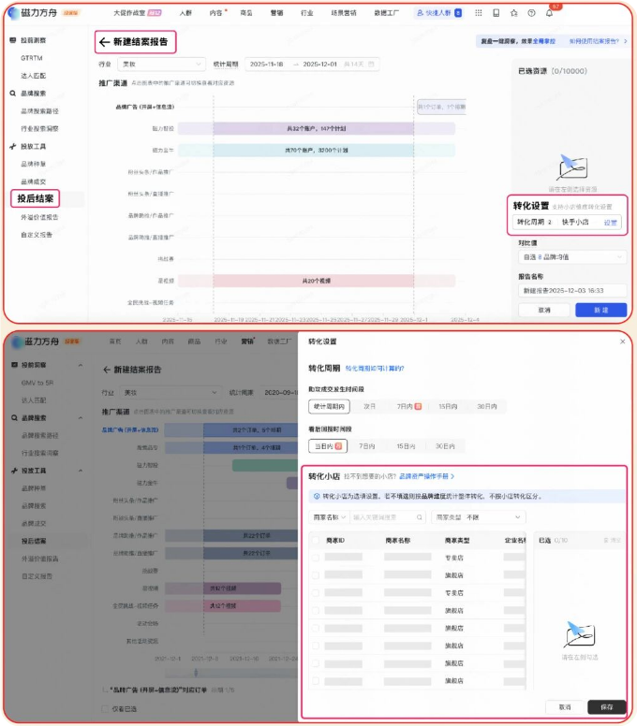
Task: Click the 设置 link in 转化设置
Action: tap(610, 223)
